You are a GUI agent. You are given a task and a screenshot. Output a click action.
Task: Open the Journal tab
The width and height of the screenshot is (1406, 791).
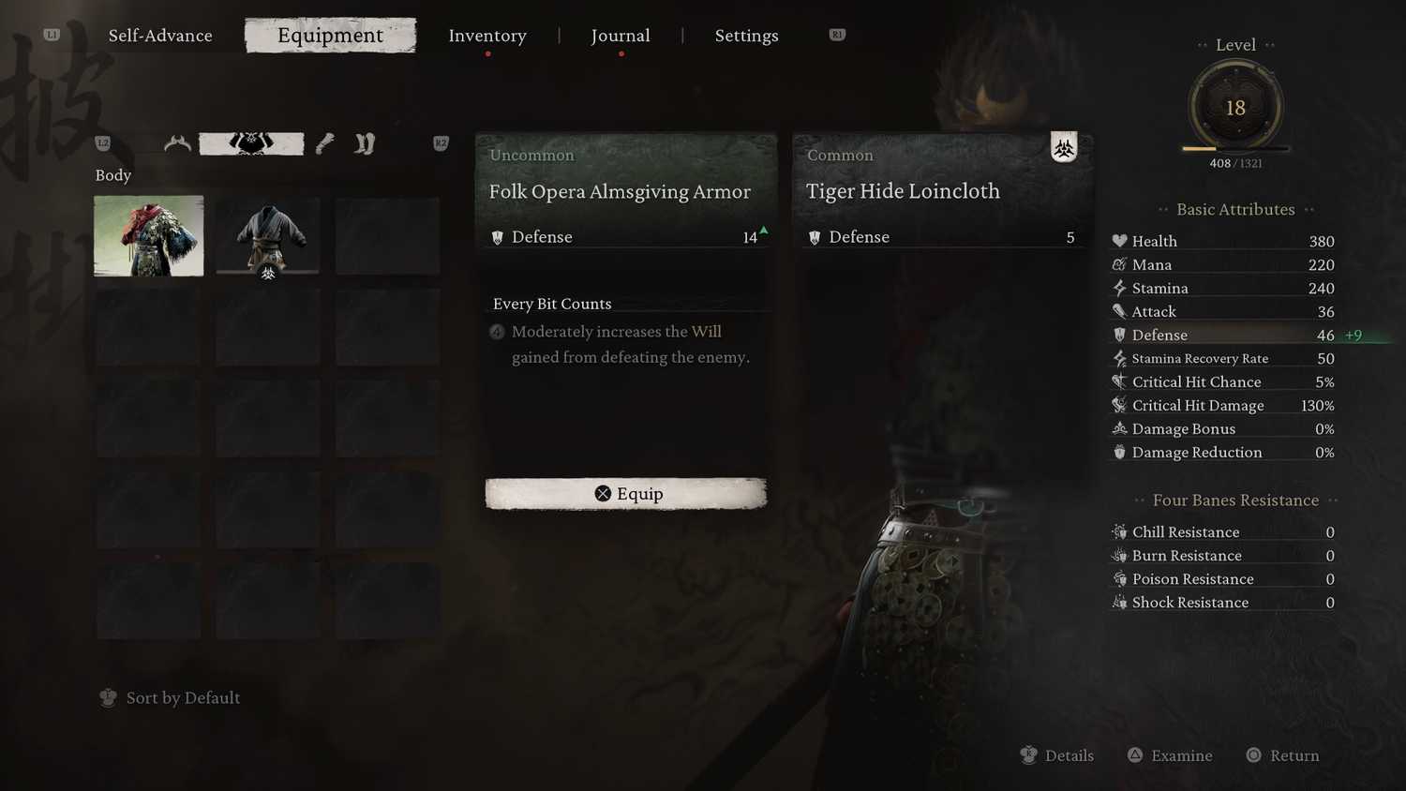click(x=621, y=36)
